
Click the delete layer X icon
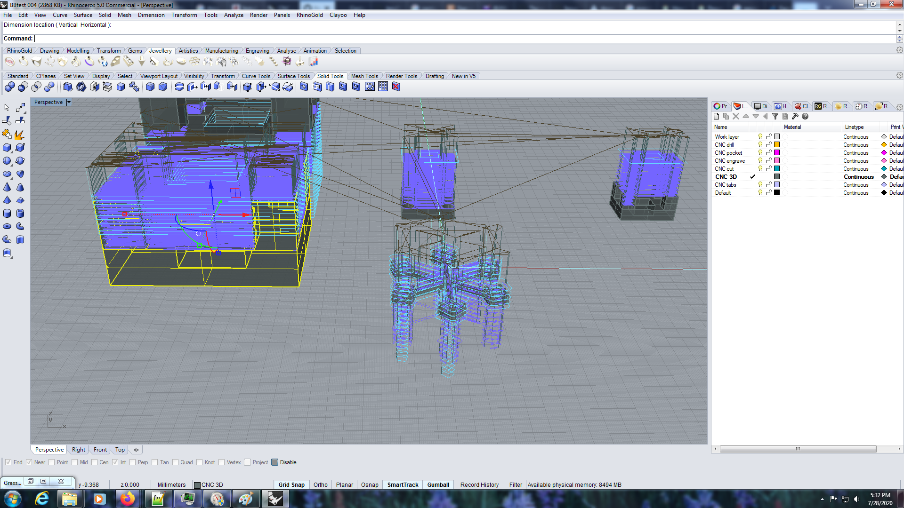click(736, 116)
